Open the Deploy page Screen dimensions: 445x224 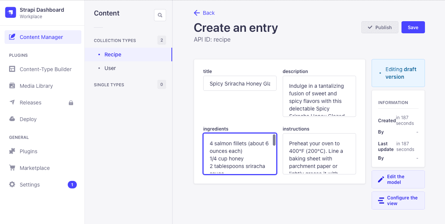(x=43, y=119)
